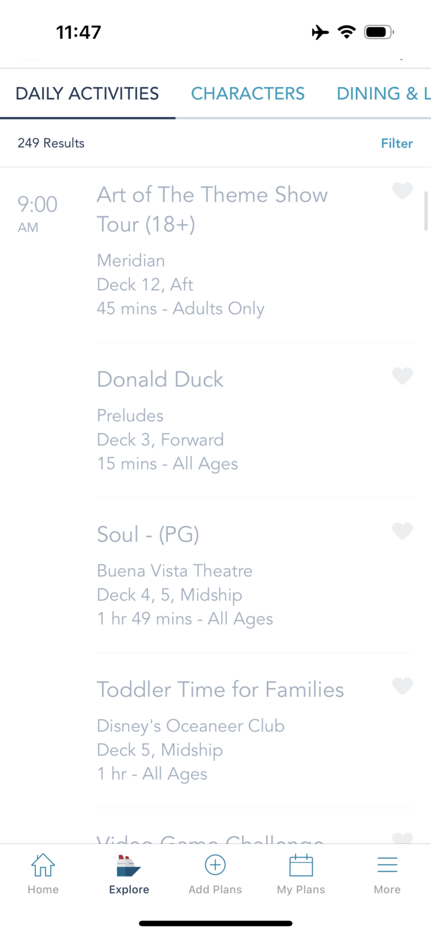Favorite the Donald Duck activity
Screen dimensions: 431x935
pyautogui.click(x=402, y=376)
